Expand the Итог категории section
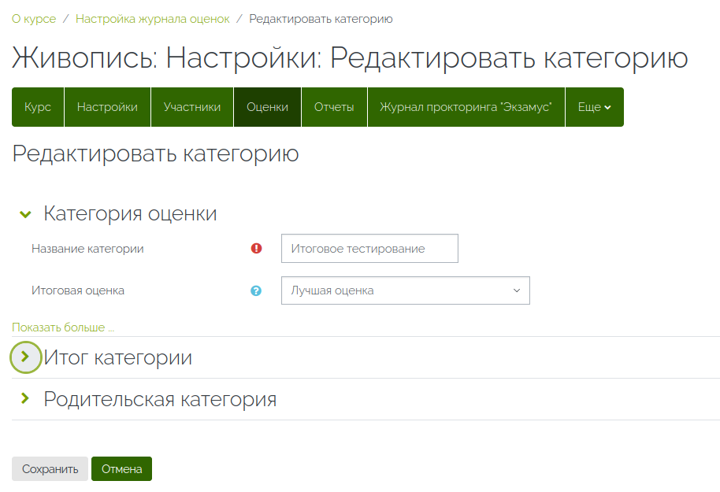 (x=26, y=357)
